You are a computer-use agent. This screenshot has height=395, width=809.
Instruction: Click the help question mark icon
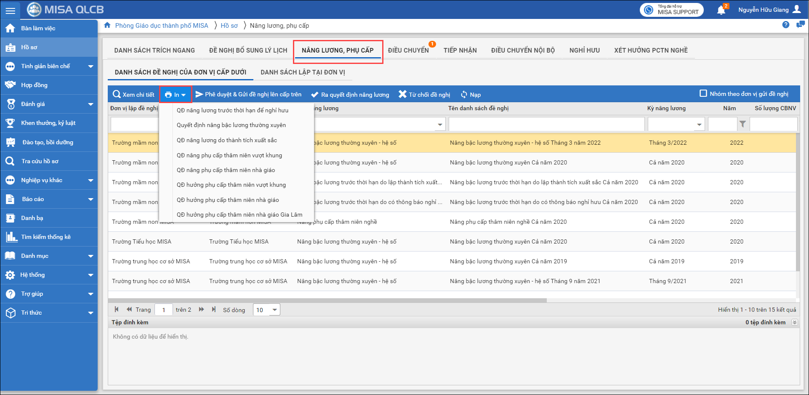tap(785, 25)
